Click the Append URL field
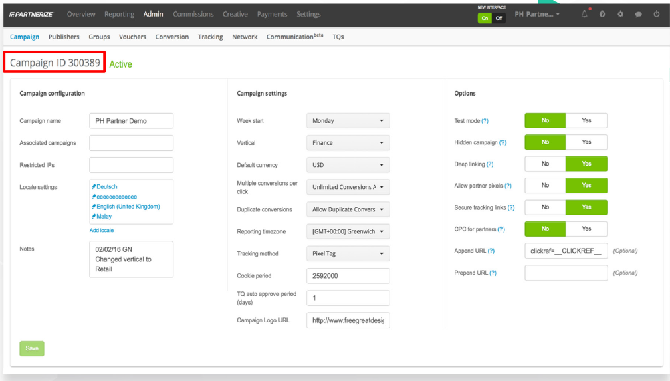This screenshot has width=670, height=381. [566, 251]
